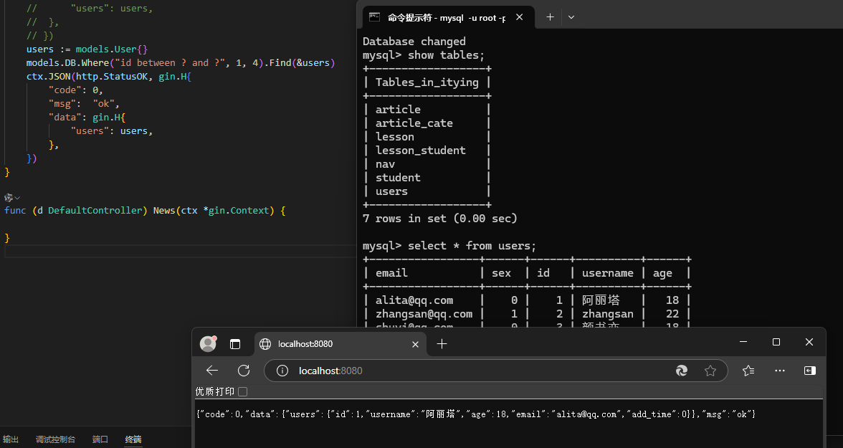843x448 pixels.
Task: Click the JSON response text in browser
Action: click(476, 414)
